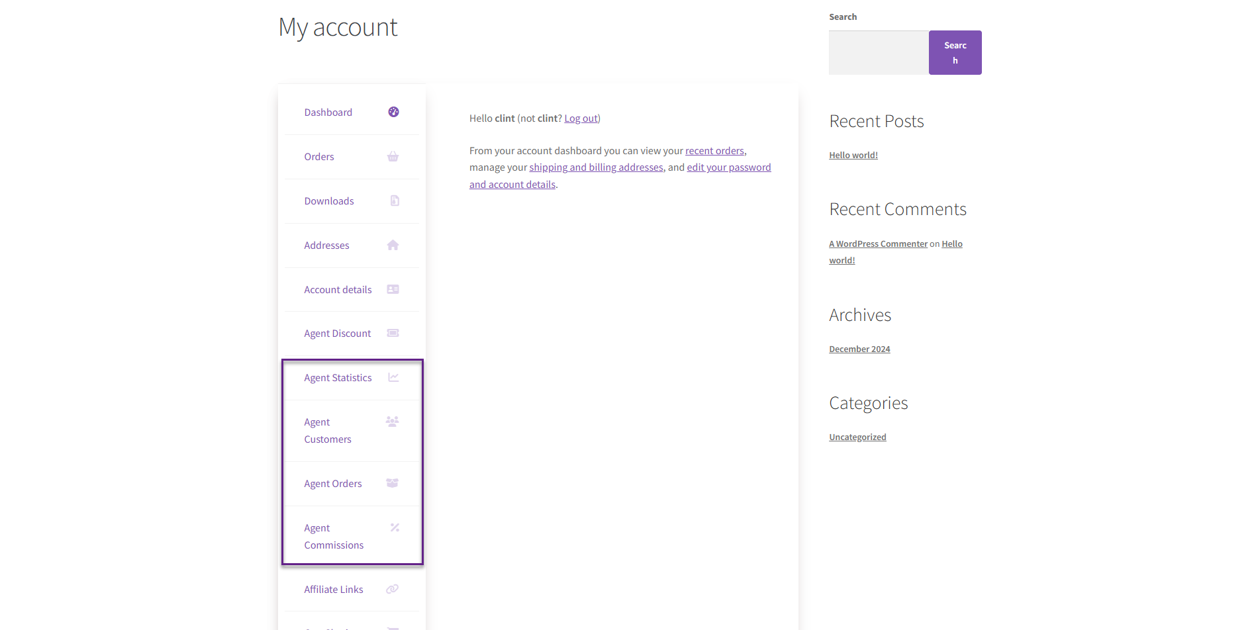Open the Hello world! recent post
Screen dimensions: 1254x630
click(853, 155)
